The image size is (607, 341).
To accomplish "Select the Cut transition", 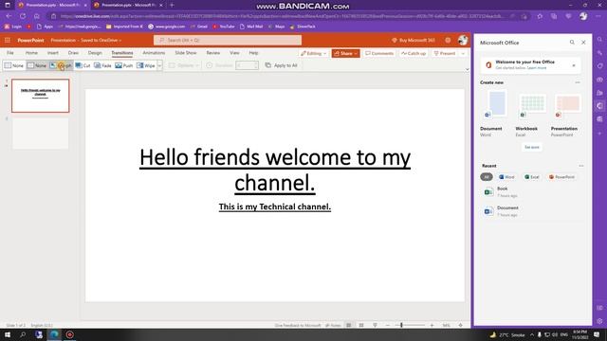I will pos(83,65).
